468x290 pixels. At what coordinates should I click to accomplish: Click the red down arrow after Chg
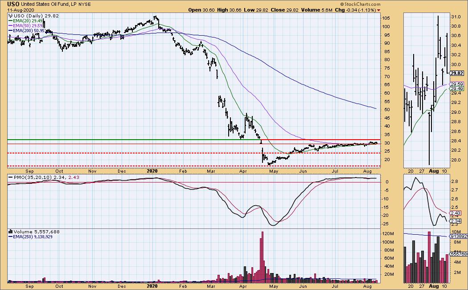pos(379,10)
